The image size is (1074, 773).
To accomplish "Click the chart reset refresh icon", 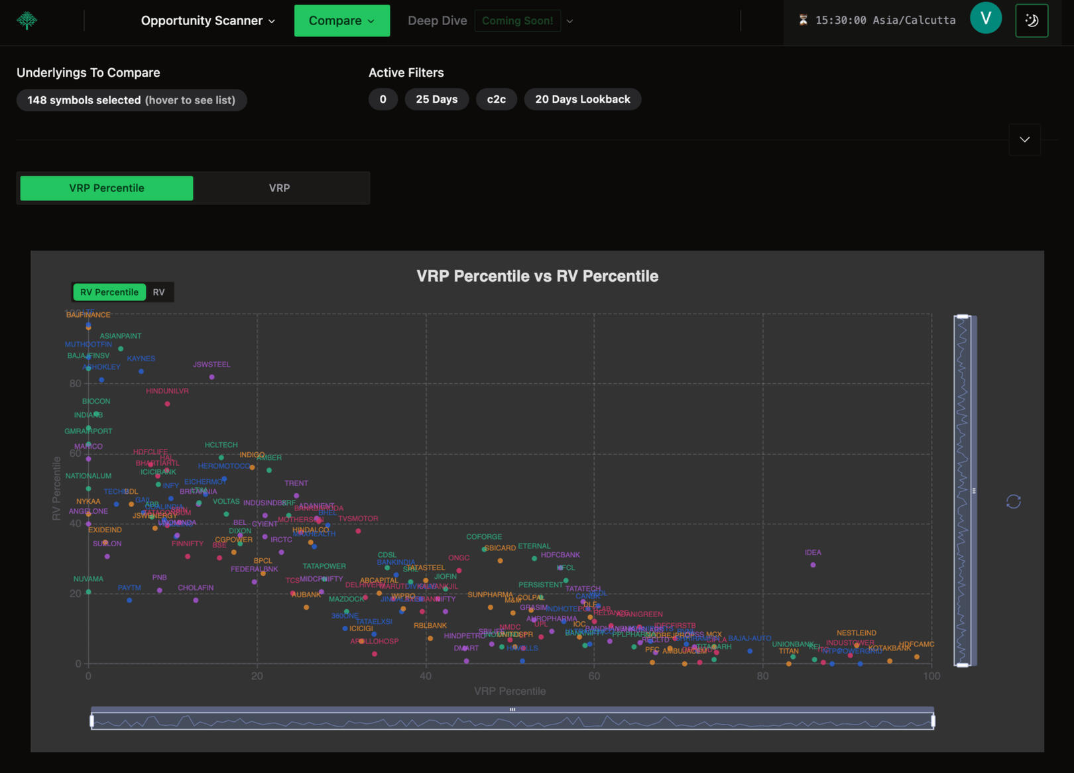I will pyautogui.click(x=1013, y=502).
